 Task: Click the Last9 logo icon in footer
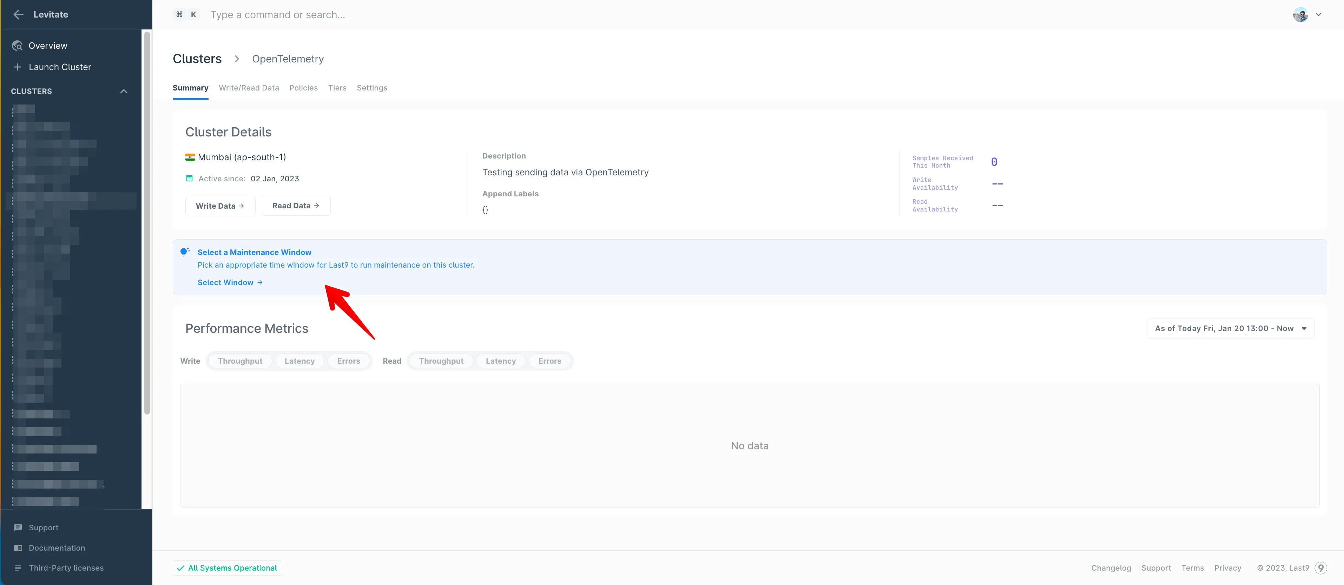tap(1320, 568)
